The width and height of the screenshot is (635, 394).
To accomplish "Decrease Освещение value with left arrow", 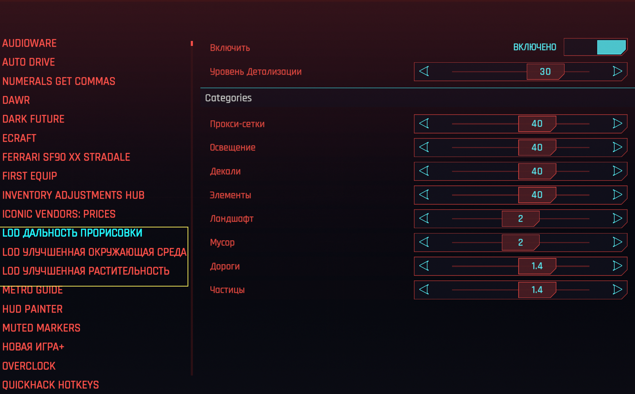I will point(424,147).
